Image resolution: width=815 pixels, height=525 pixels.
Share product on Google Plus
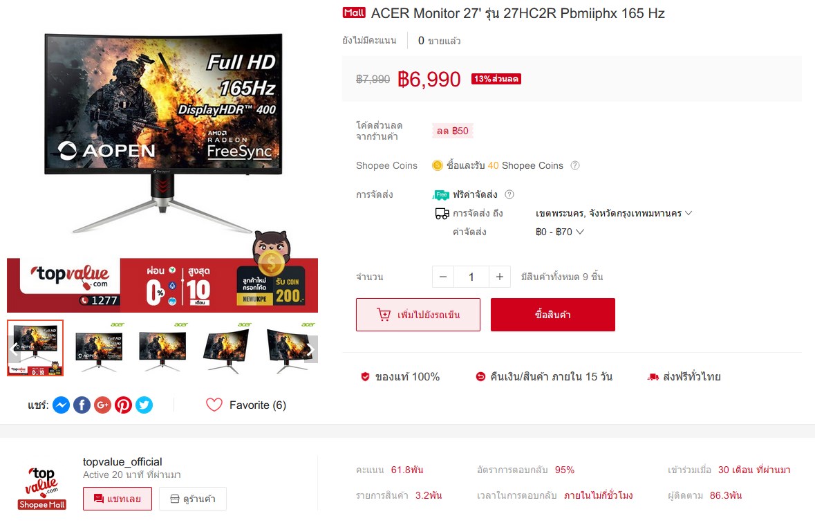pyautogui.click(x=103, y=405)
